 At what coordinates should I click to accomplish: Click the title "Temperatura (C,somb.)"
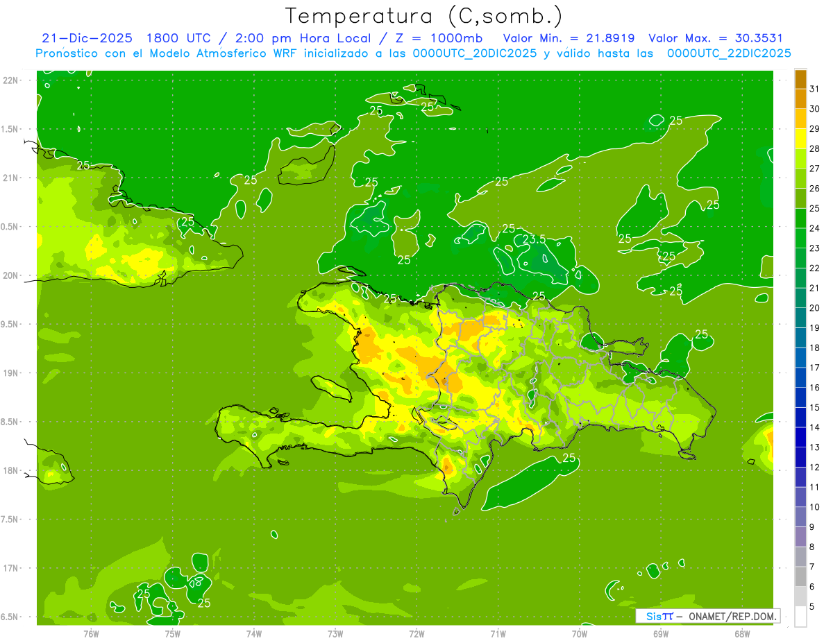(424, 16)
